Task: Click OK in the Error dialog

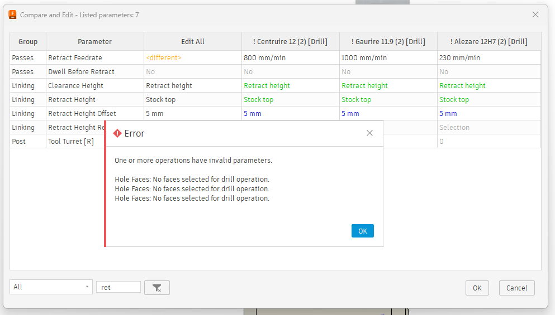Action: [x=362, y=231]
